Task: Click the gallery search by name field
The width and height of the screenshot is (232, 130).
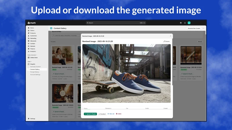Action: (x=66, y=35)
